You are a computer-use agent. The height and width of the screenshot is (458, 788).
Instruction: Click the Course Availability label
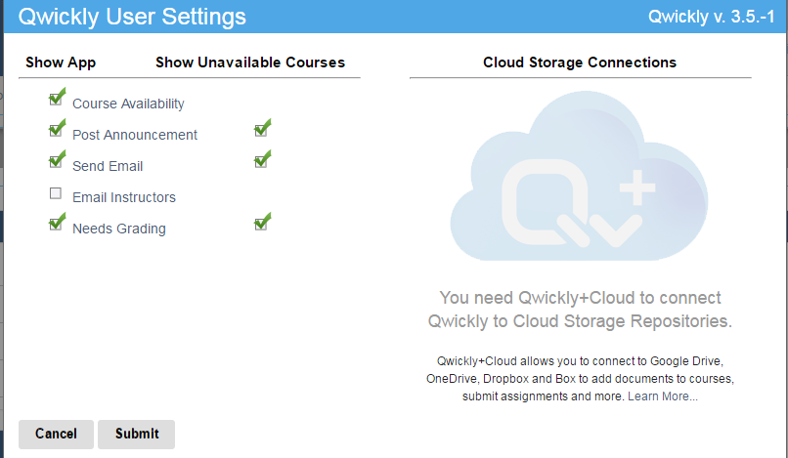pyautogui.click(x=128, y=104)
